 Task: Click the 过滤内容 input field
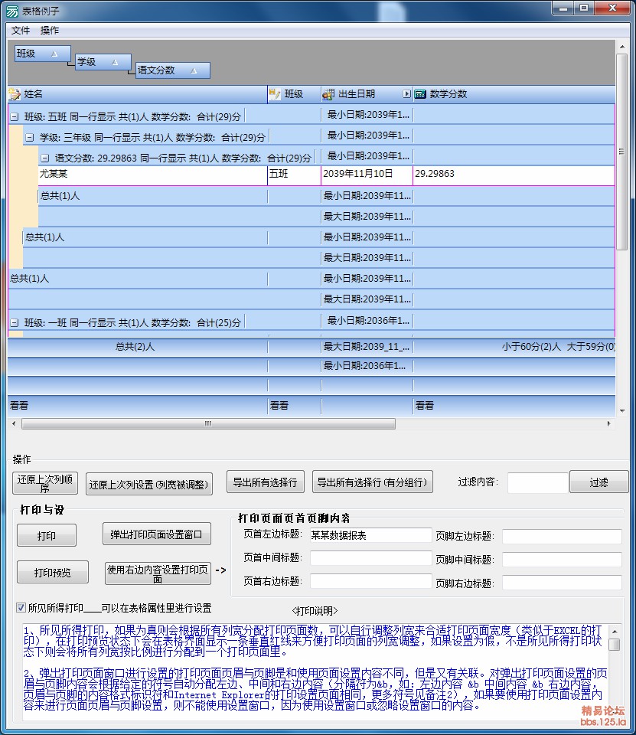[x=537, y=482]
